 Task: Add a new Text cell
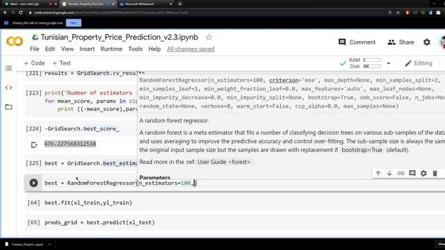[62, 63]
